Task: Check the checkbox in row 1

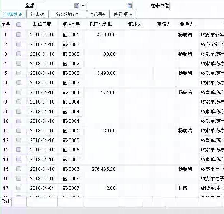Action: [x=19, y=35]
